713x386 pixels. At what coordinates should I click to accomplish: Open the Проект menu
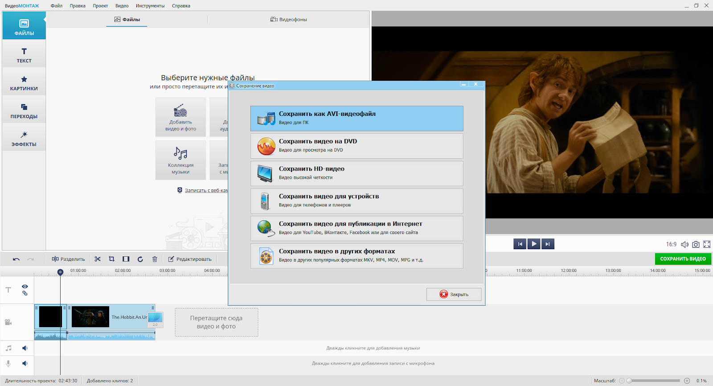pos(100,6)
